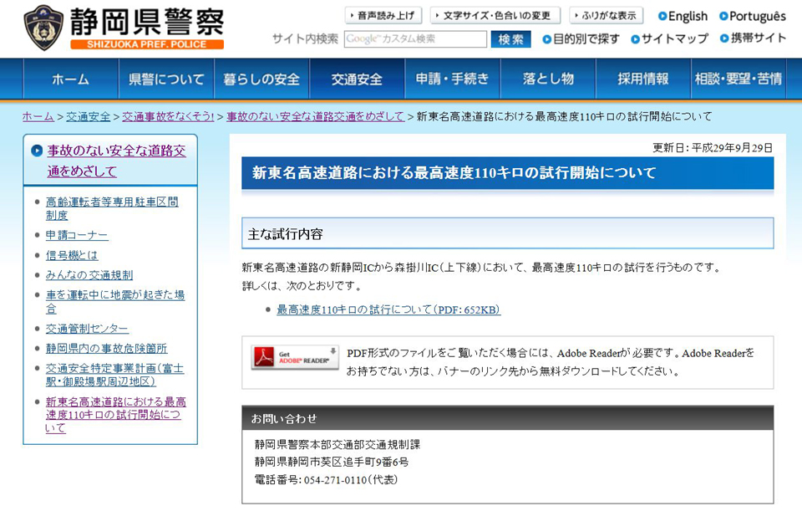The width and height of the screenshot is (802, 511).
Task: Click the site search input field
Action: coord(415,39)
